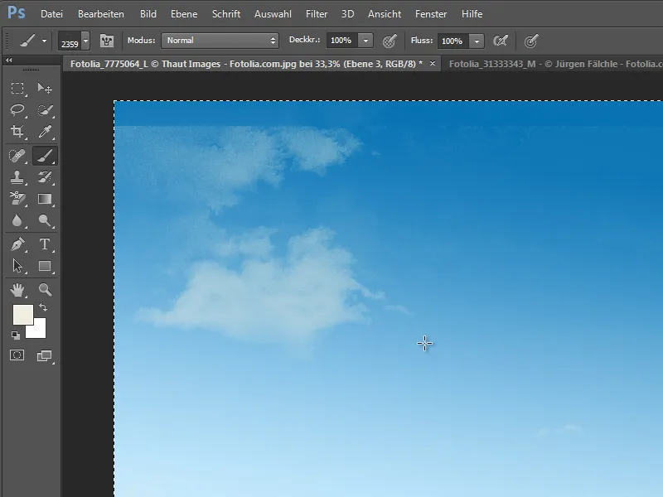663x497 pixels.
Task: Open the Ebene menu
Action: [x=184, y=14]
